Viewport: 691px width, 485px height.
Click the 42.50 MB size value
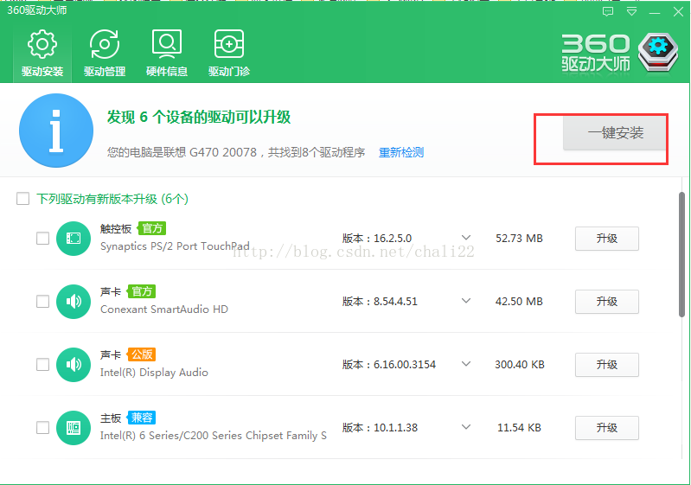(519, 302)
